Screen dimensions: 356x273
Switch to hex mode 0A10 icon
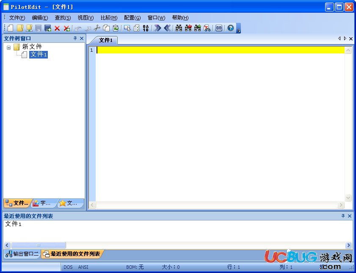pyautogui.click(x=146, y=28)
